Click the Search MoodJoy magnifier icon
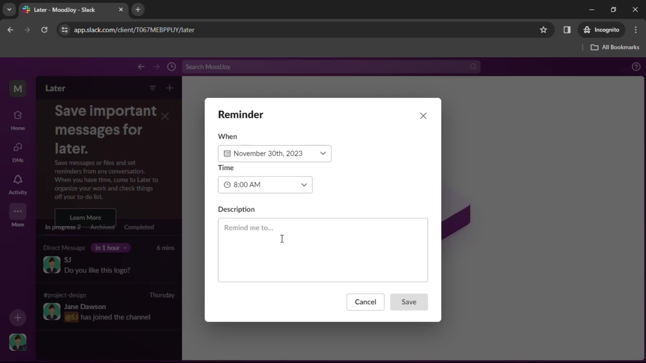The image size is (646, 363). pos(473,67)
